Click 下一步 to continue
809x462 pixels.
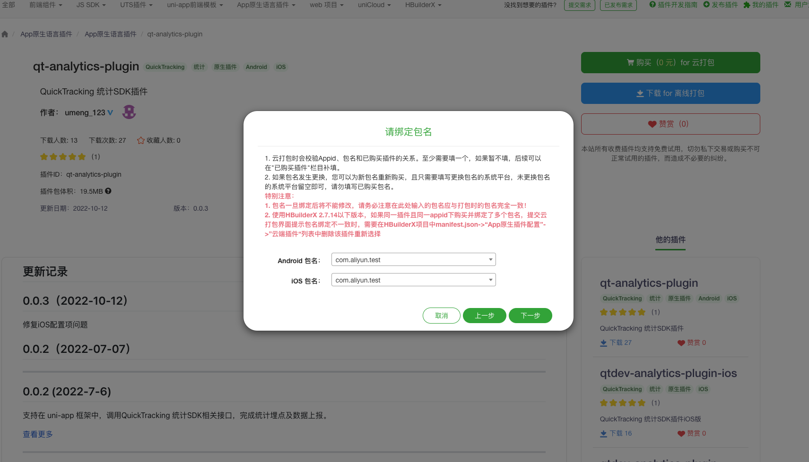pyautogui.click(x=531, y=316)
